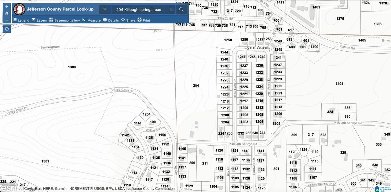391x192 pixels.
Task: Expand the map attribution text
Action: point(105,189)
